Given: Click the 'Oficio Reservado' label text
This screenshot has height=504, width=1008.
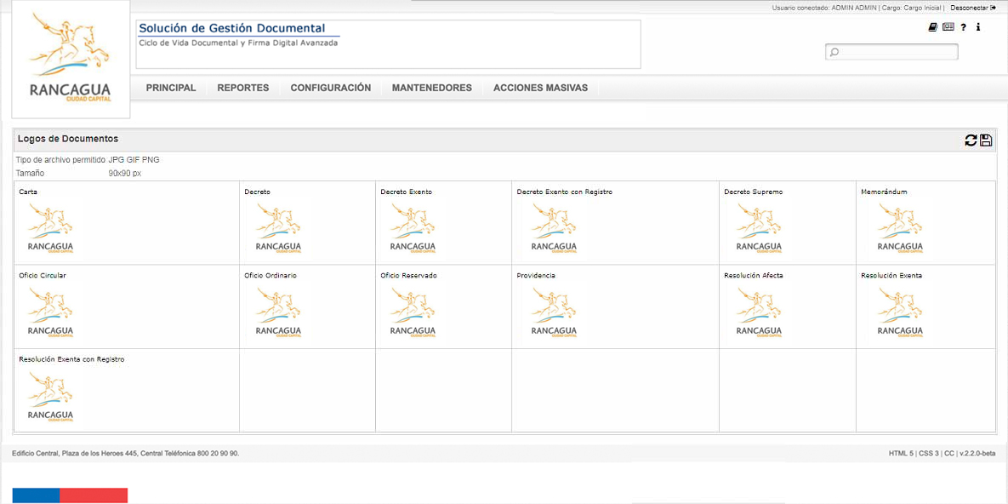Looking at the screenshot, I should coord(409,276).
